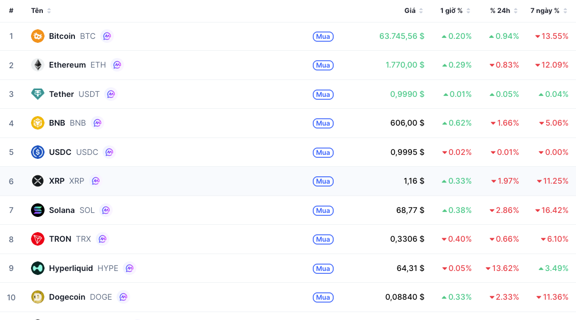The image size is (576, 320).
Task: Click the 13.55% 7-day change for Bitcoin
Action: coord(552,36)
